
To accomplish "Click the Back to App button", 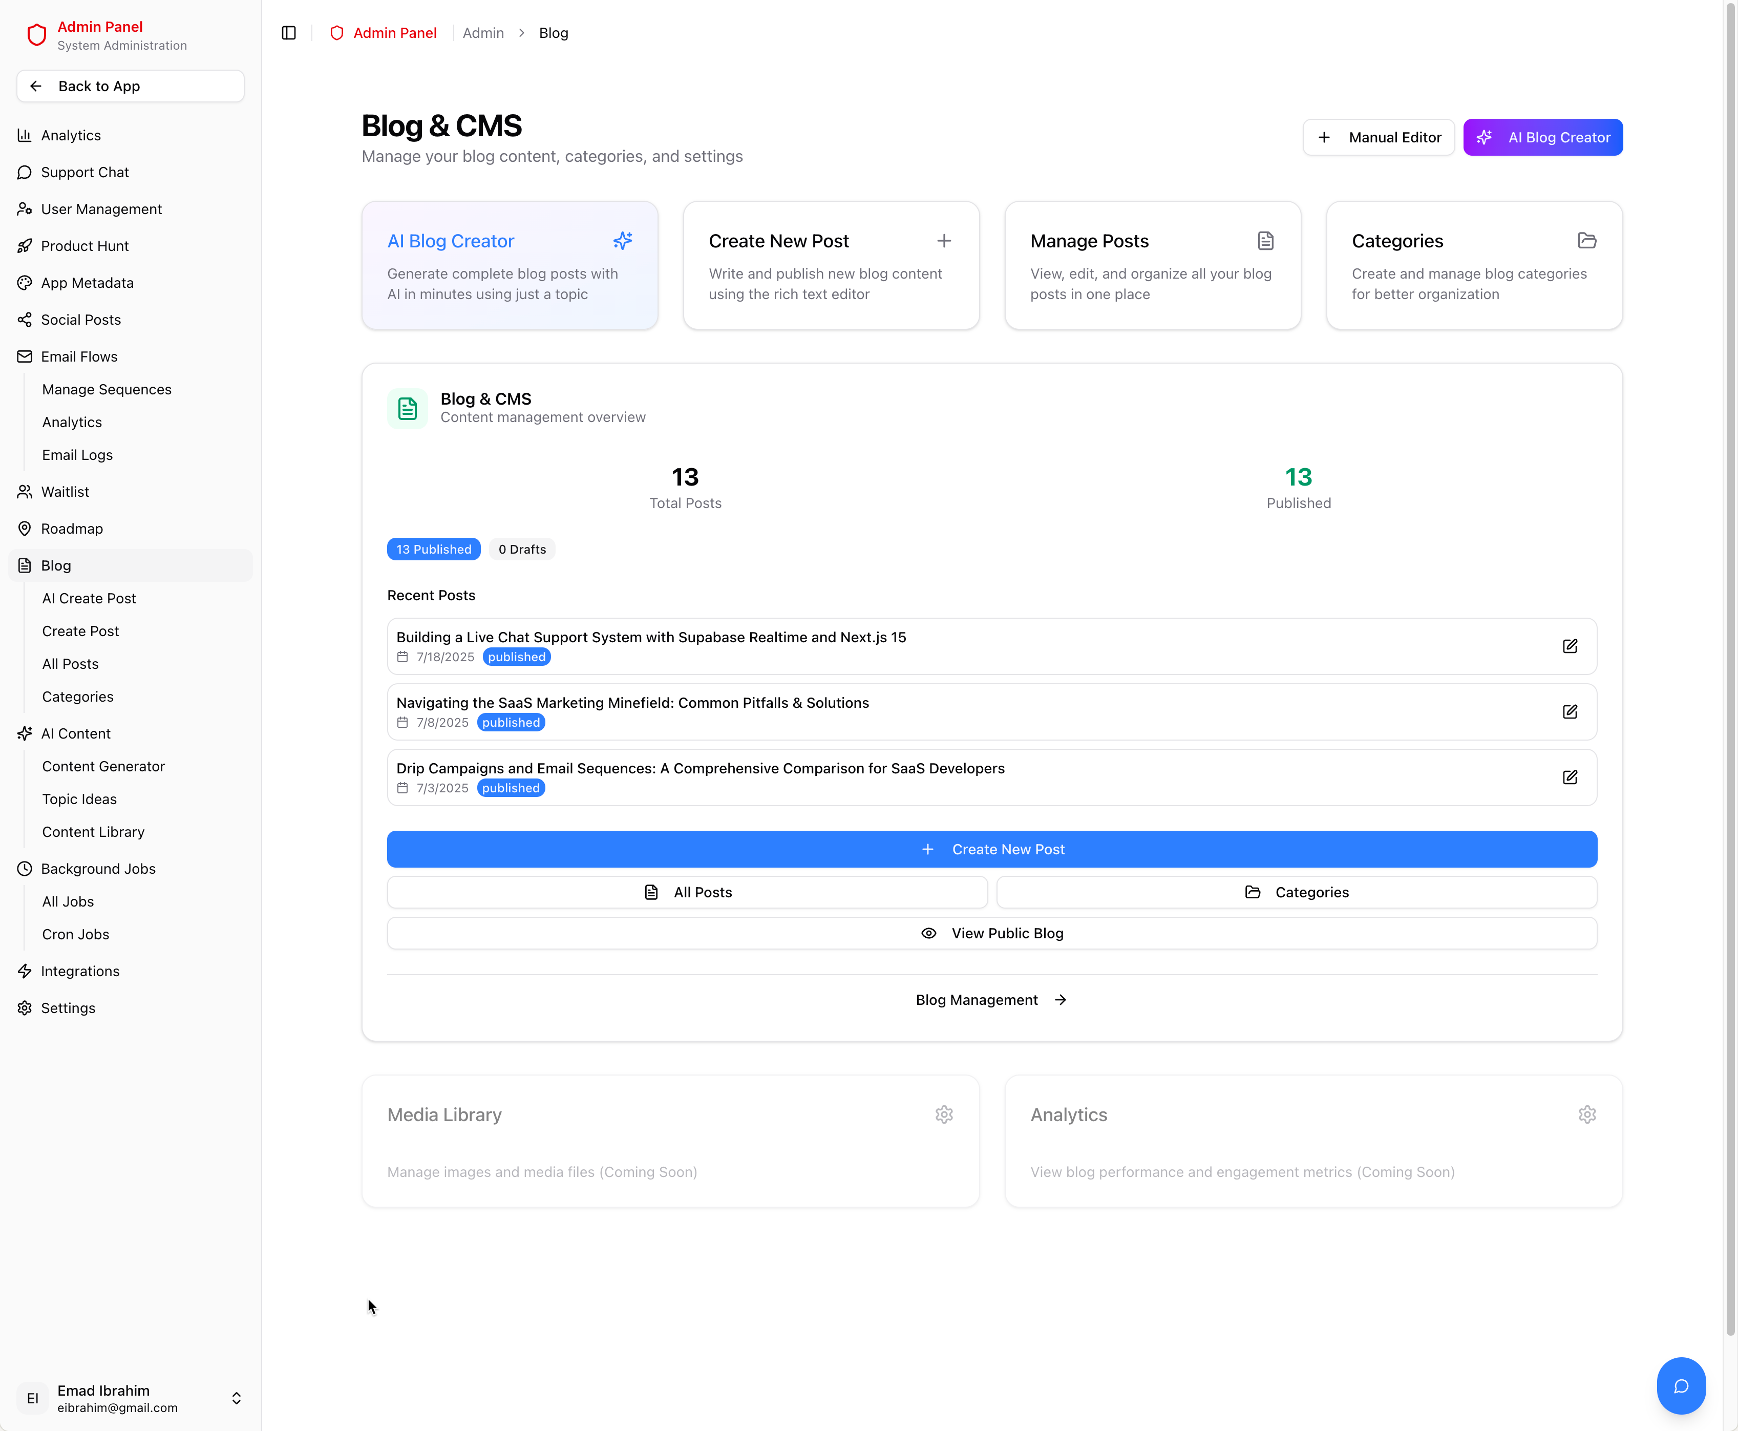I will (130, 86).
